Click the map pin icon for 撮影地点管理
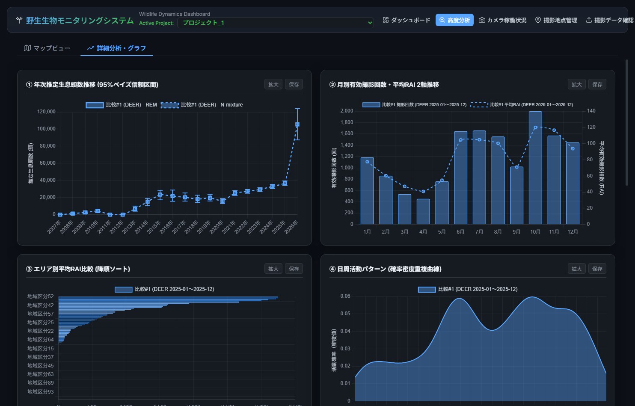 pos(538,20)
